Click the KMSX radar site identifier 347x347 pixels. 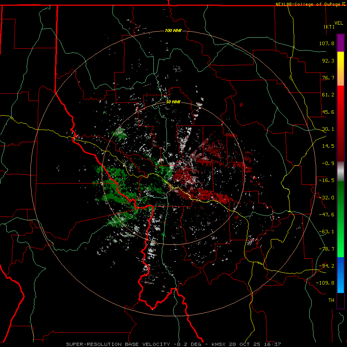pos(219,344)
